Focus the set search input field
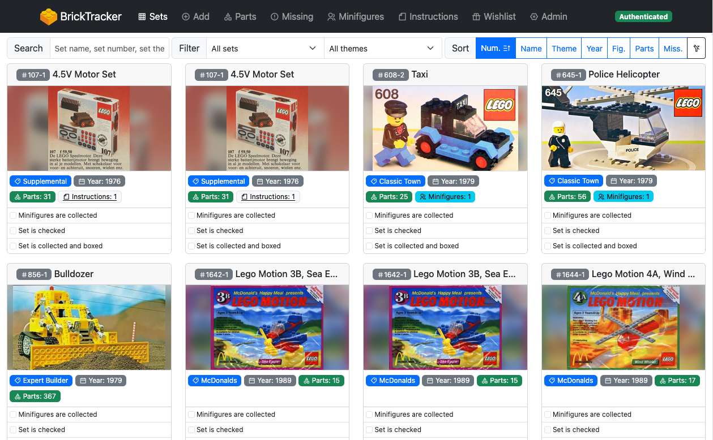The width and height of the screenshot is (713, 440). [x=110, y=49]
